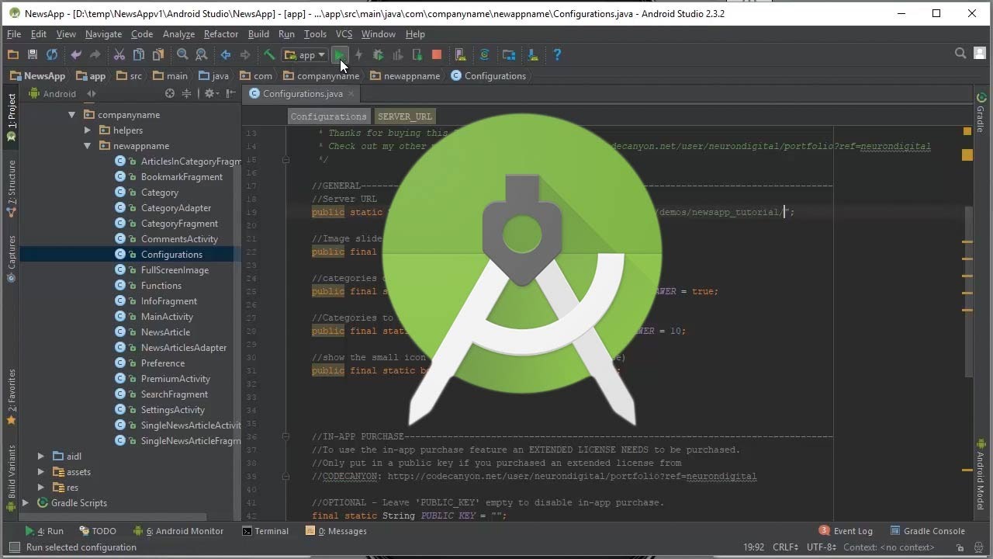Click the red Stop icon
This screenshot has width=993, height=559.
pyautogui.click(x=436, y=54)
